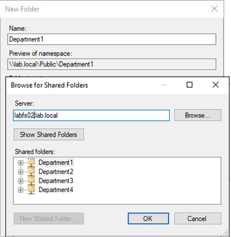
Task: Click Show Shared Folders button
Action: click(x=49, y=135)
